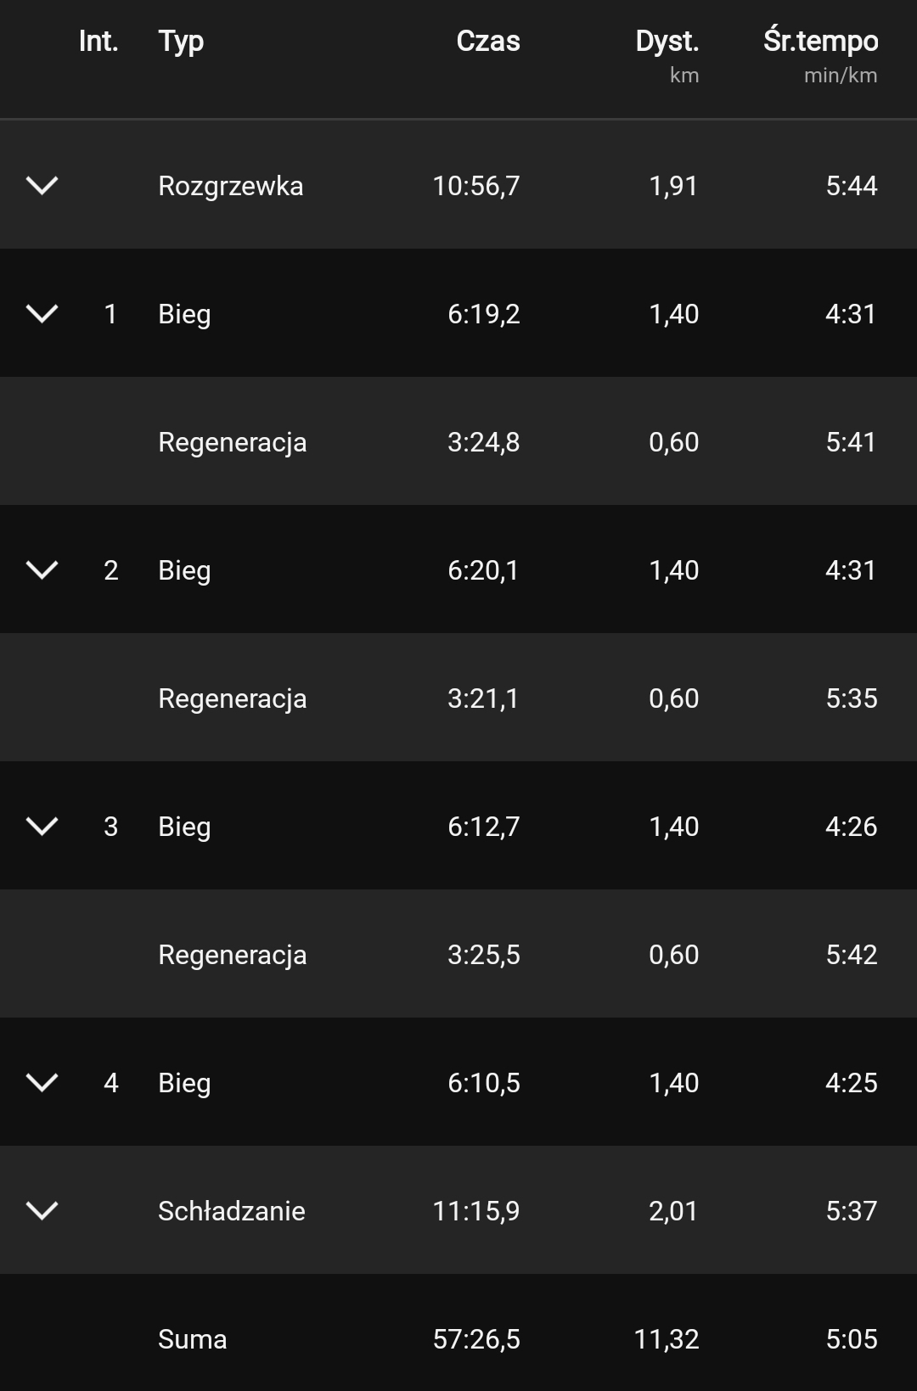Tap the Suma total row label
The height and width of the screenshot is (1391, 917).
192,1339
